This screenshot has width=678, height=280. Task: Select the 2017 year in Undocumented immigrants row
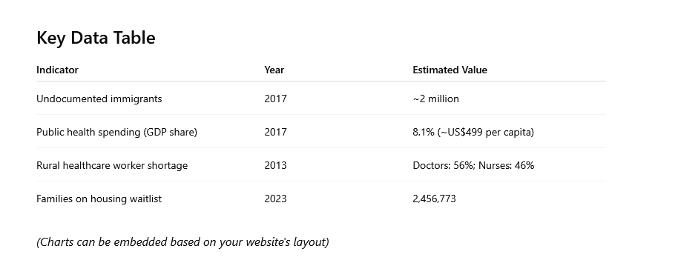[275, 99]
